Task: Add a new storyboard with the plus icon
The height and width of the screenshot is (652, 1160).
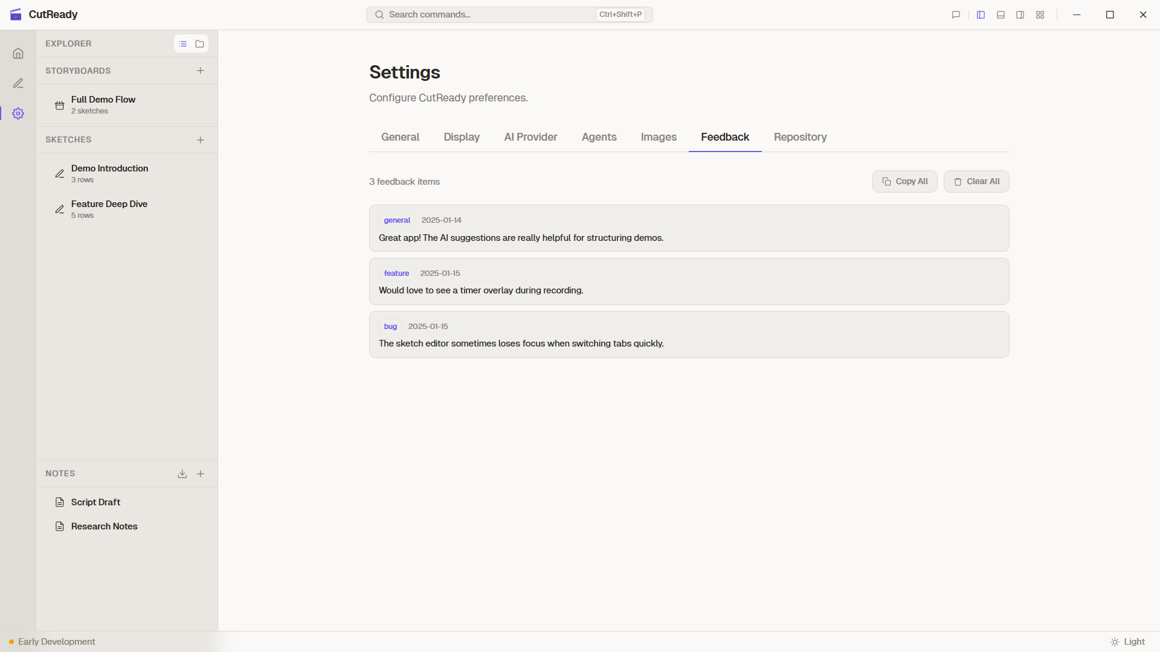Action: [201, 71]
